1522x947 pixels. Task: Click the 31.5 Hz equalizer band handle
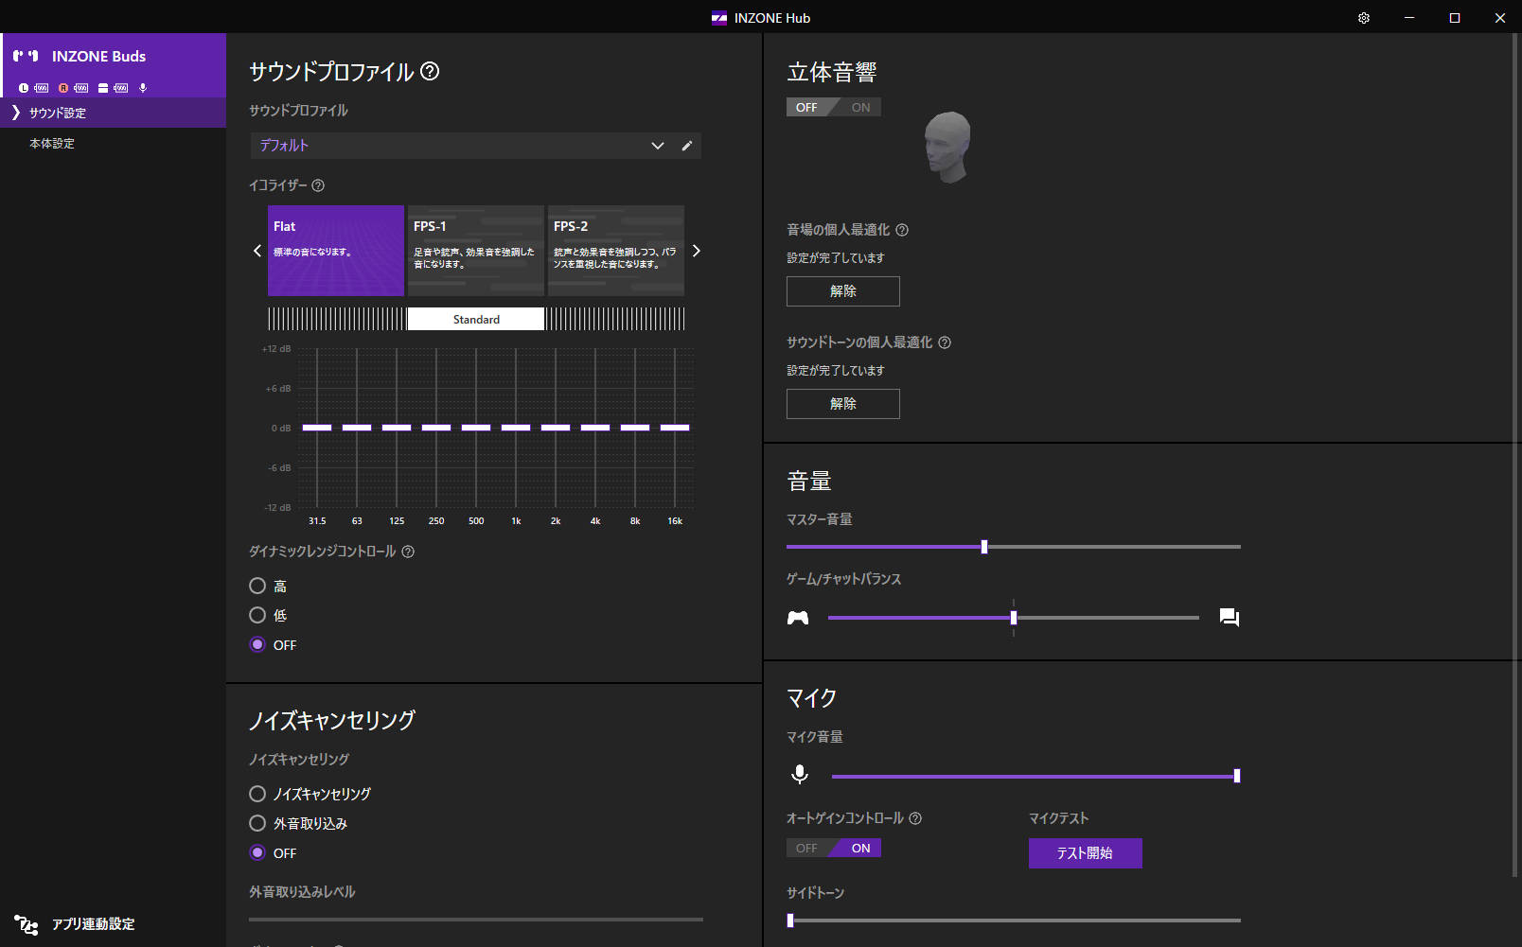click(317, 428)
